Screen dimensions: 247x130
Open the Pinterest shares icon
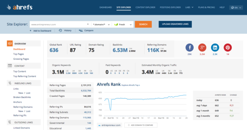pos(228,48)
